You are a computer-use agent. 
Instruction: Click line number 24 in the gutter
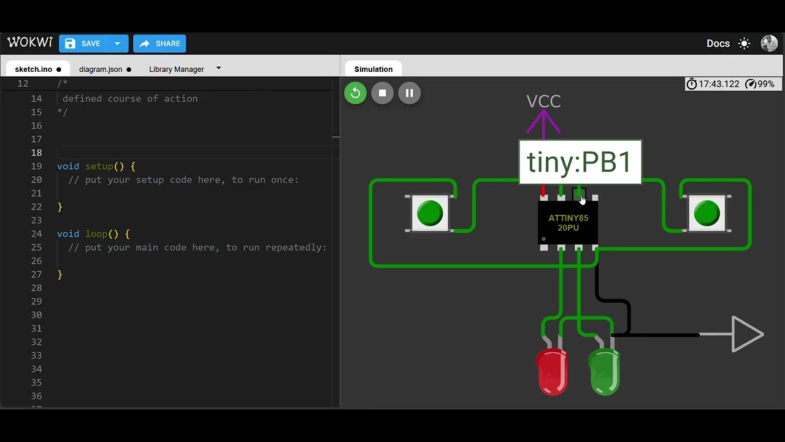click(x=36, y=234)
